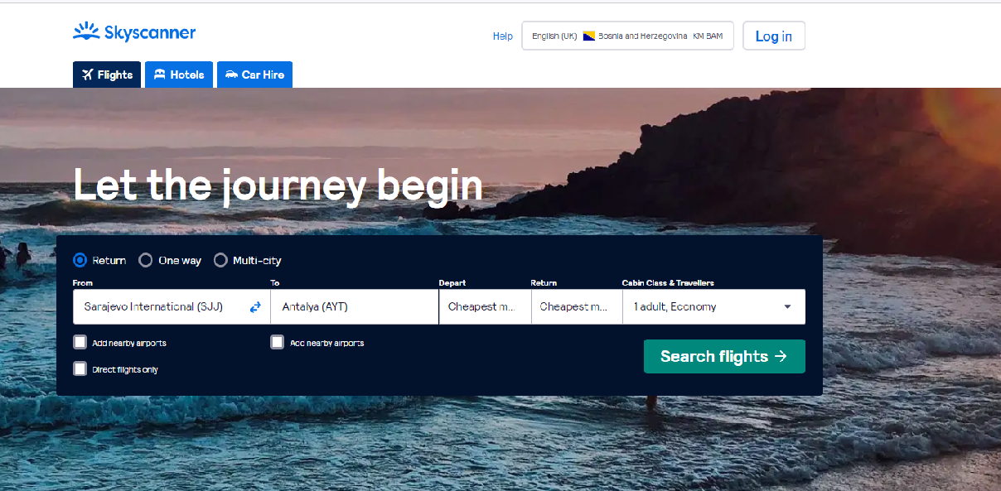Screen dimensions: 1001x491
Task: Click the car icon on Car Hire tab
Action: tap(231, 75)
